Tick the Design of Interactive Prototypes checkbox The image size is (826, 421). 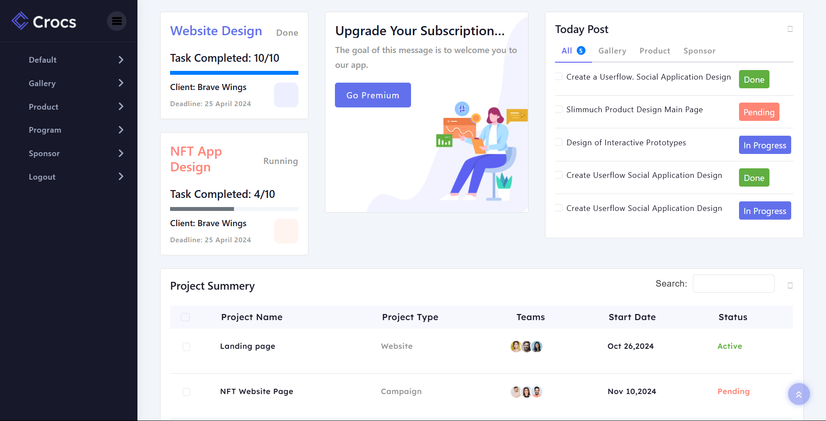tap(559, 142)
